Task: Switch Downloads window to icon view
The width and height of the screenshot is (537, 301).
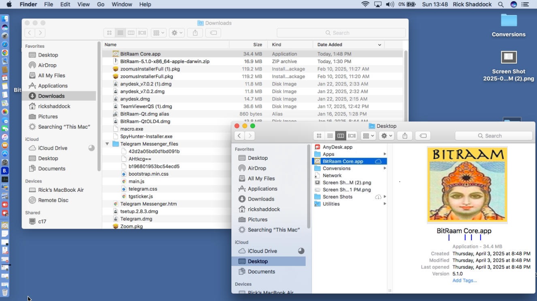Action: (x=109, y=33)
